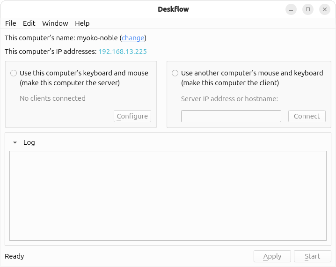Collapse the Log section arrow

[x=15, y=142]
